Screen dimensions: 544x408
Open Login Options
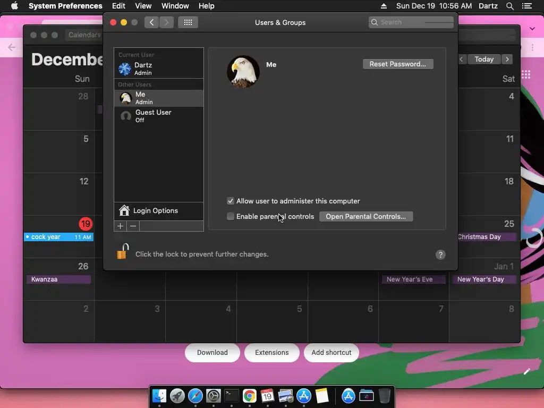point(158,210)
